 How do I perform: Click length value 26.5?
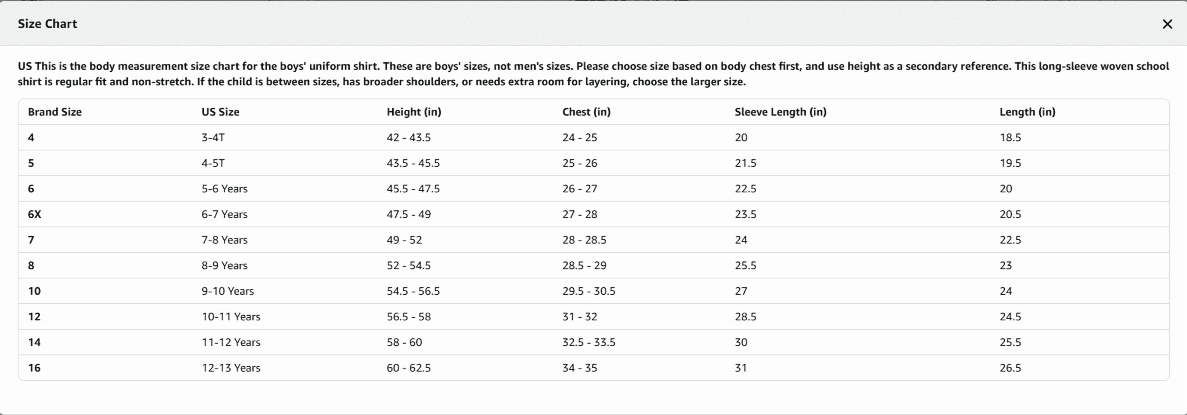tap(1010, 368)
